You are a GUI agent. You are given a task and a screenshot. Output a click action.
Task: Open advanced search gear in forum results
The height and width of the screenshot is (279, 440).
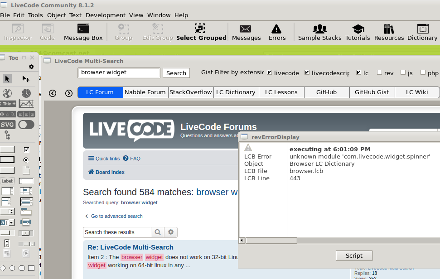pyautogui.click(x=171, y=232)
